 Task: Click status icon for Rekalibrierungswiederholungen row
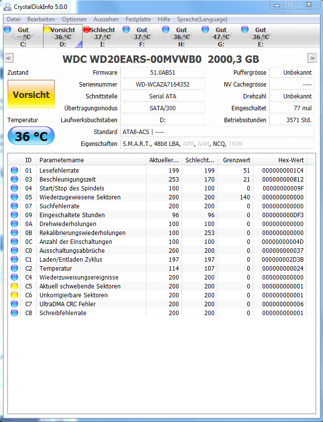tap(14, 233)
